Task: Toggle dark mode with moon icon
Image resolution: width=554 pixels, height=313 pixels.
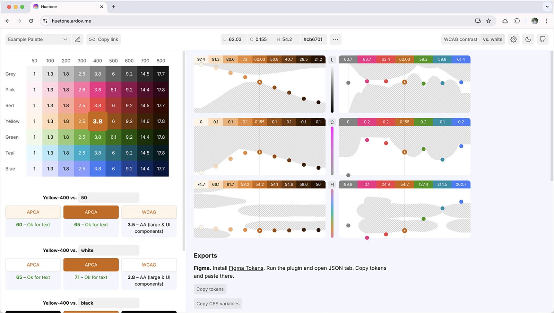Action: click(528, 39)
